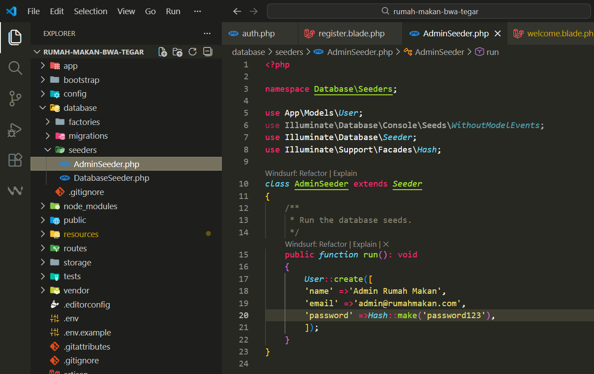Open DatabaseSeeder.php in the file tree
The image size is (594, 374).
[x=111, y=178]
